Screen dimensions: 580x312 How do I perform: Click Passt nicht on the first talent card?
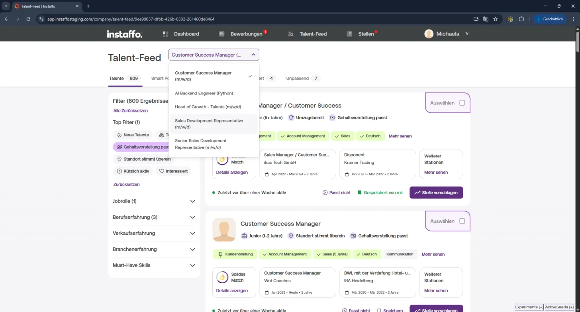click(337, 192)
